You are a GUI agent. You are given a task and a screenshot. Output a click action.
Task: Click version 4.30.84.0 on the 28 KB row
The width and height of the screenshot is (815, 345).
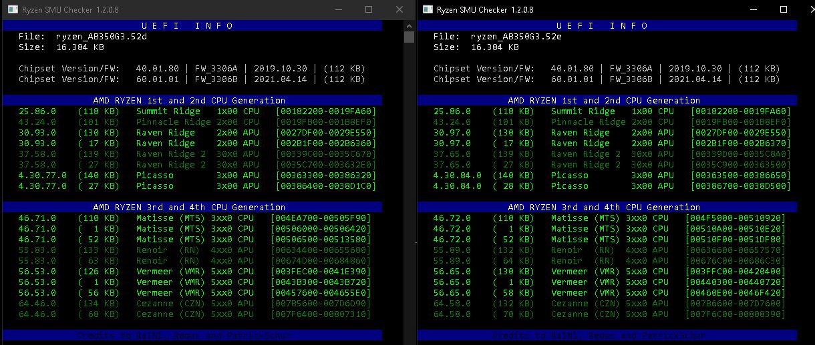click(458, 186)
